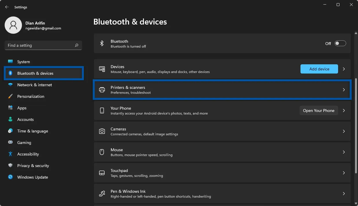Image resolution: width=358 pixels, height=206 pixels.
Task: Click the Accessibility figure icon
Action: click(x=10, y=154)
